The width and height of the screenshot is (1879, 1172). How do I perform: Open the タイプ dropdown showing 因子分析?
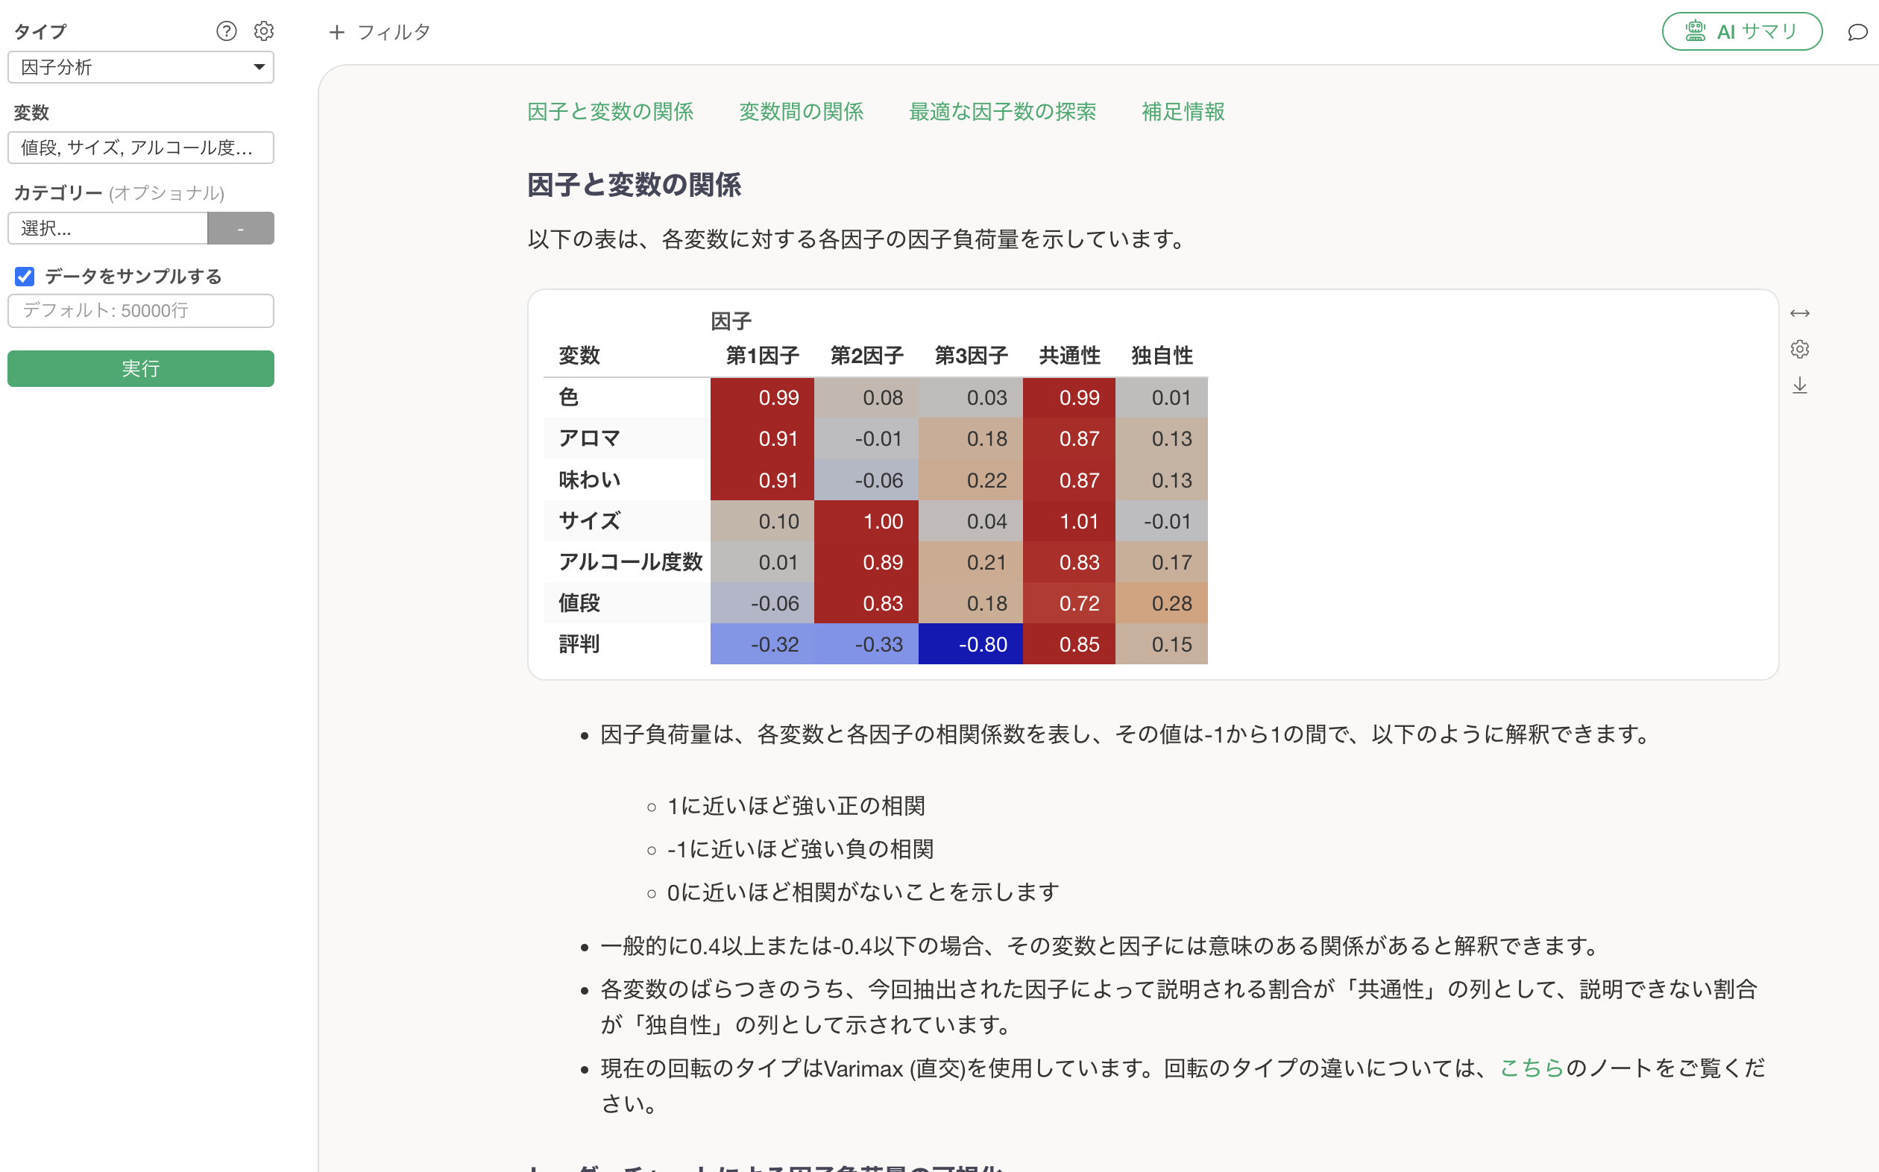coord(140,67)
